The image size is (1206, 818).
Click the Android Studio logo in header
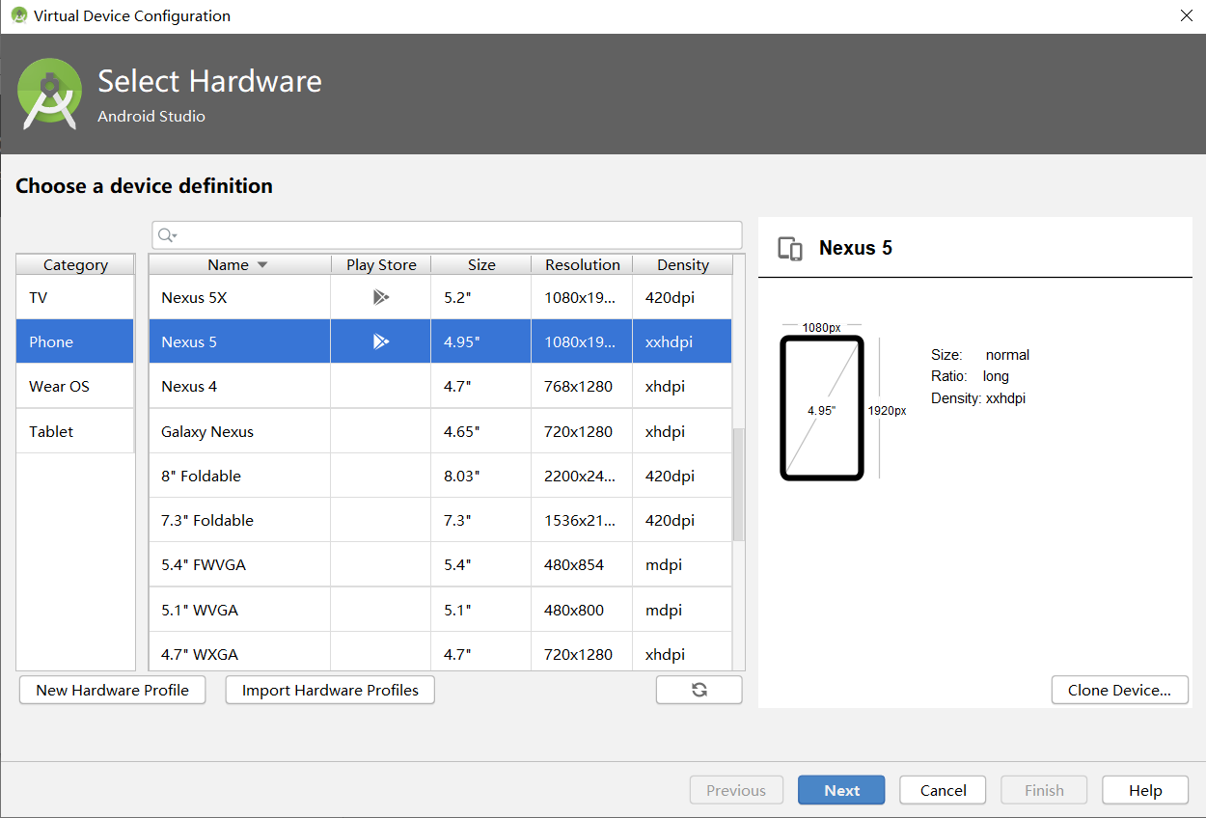[49, 94]
